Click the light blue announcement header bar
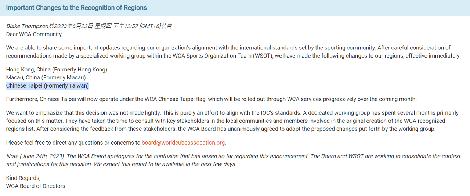This screenshot has width=470, height=196. tap(235, 8)
